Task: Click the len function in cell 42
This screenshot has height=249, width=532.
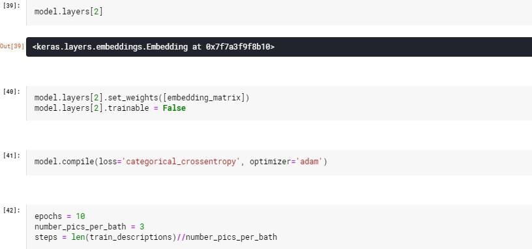Action: [x=78, y=237]
